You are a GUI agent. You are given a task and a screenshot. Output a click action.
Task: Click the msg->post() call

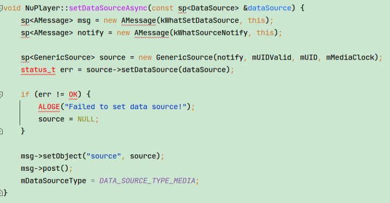click(45, 169)
